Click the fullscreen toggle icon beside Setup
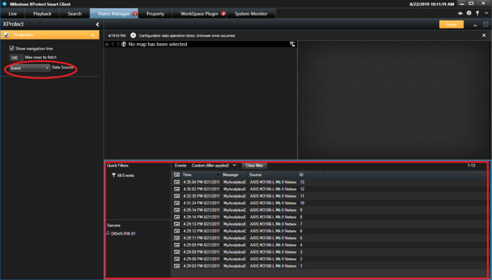 [x=485, y=25]
